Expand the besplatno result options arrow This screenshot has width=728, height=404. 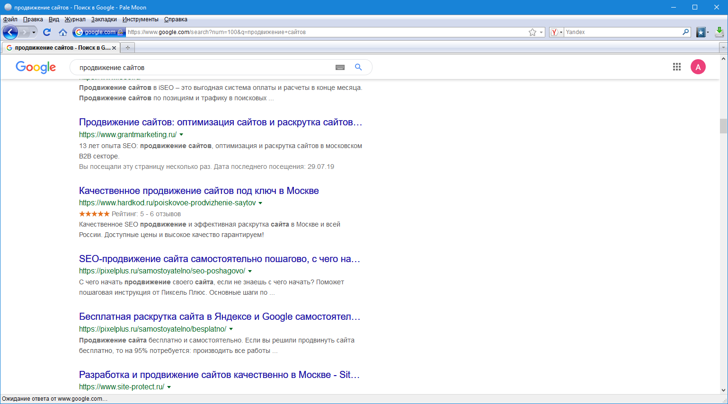pyautogui.click(x=231, y=329)
